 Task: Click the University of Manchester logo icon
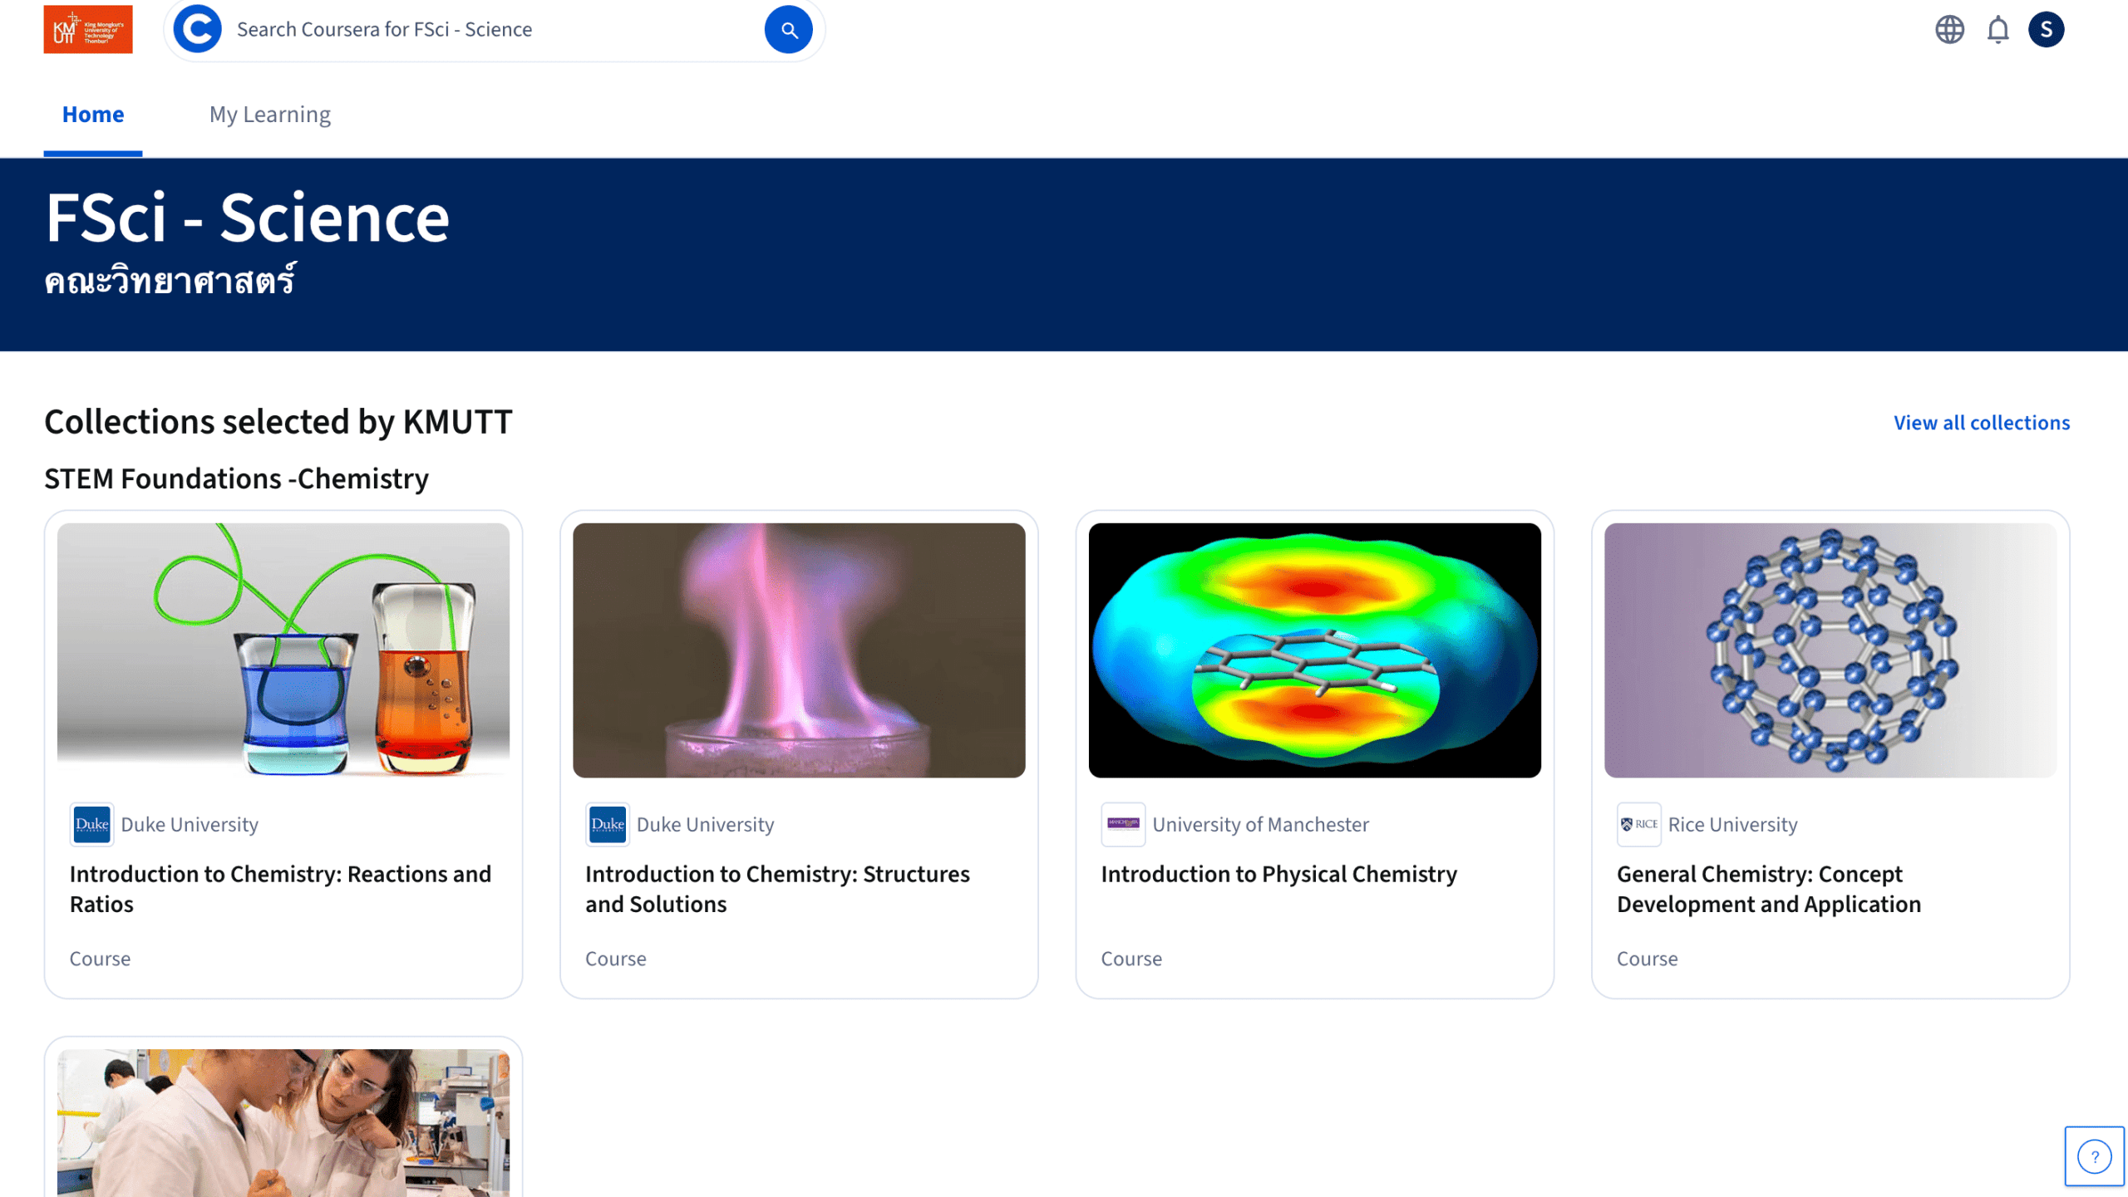[1123, 824]
